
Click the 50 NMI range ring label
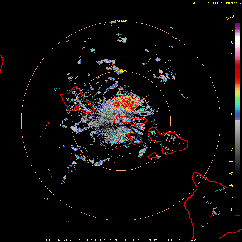point(121,71)
